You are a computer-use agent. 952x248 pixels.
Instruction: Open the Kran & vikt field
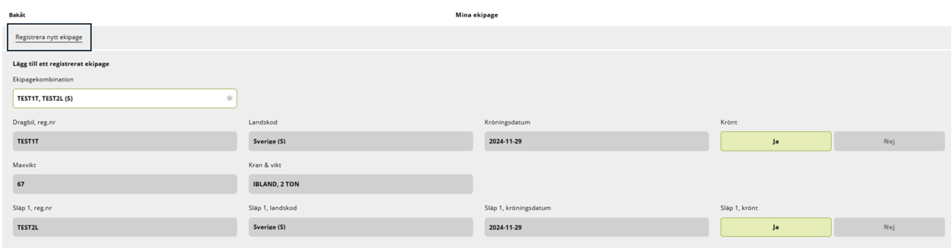coord(361,184)
